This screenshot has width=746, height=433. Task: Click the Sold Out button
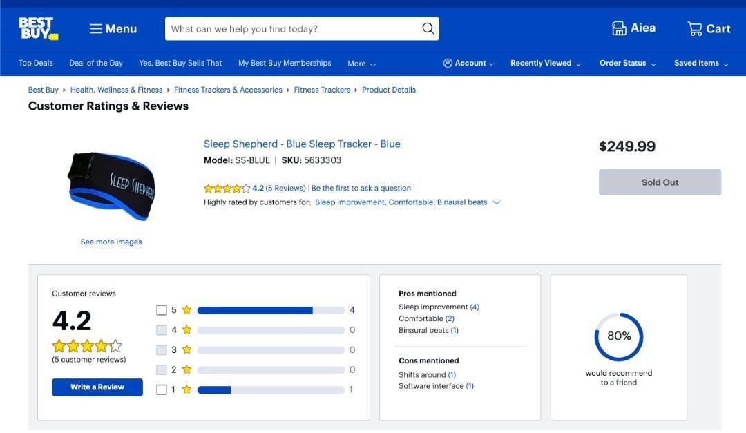point(660,182)
